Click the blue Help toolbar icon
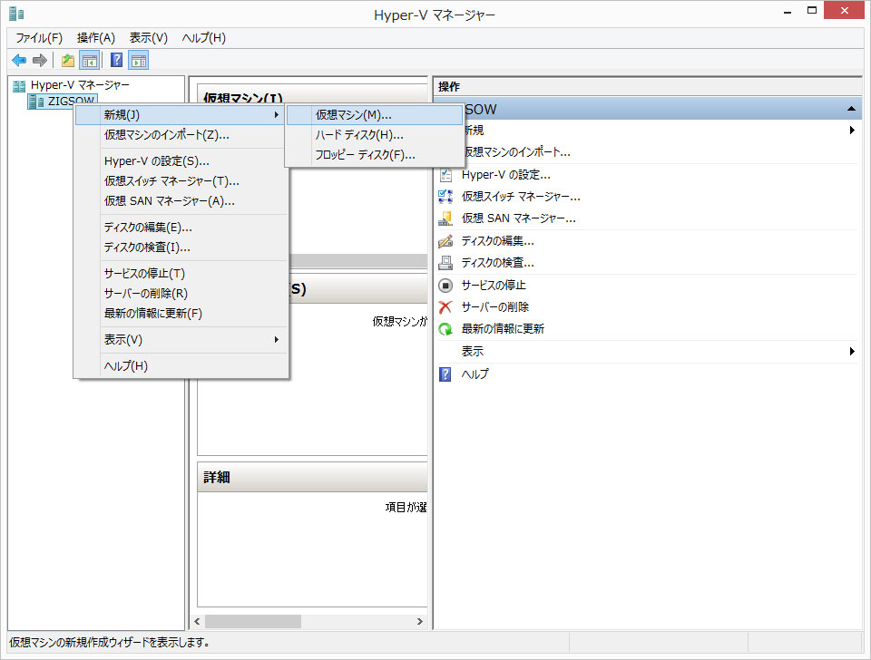Screen dimensions: 871x660 (117, 60)
